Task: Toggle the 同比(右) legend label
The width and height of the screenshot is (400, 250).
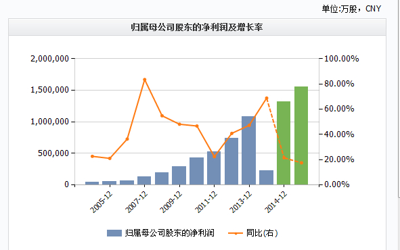Action: (x=262, y=233)
